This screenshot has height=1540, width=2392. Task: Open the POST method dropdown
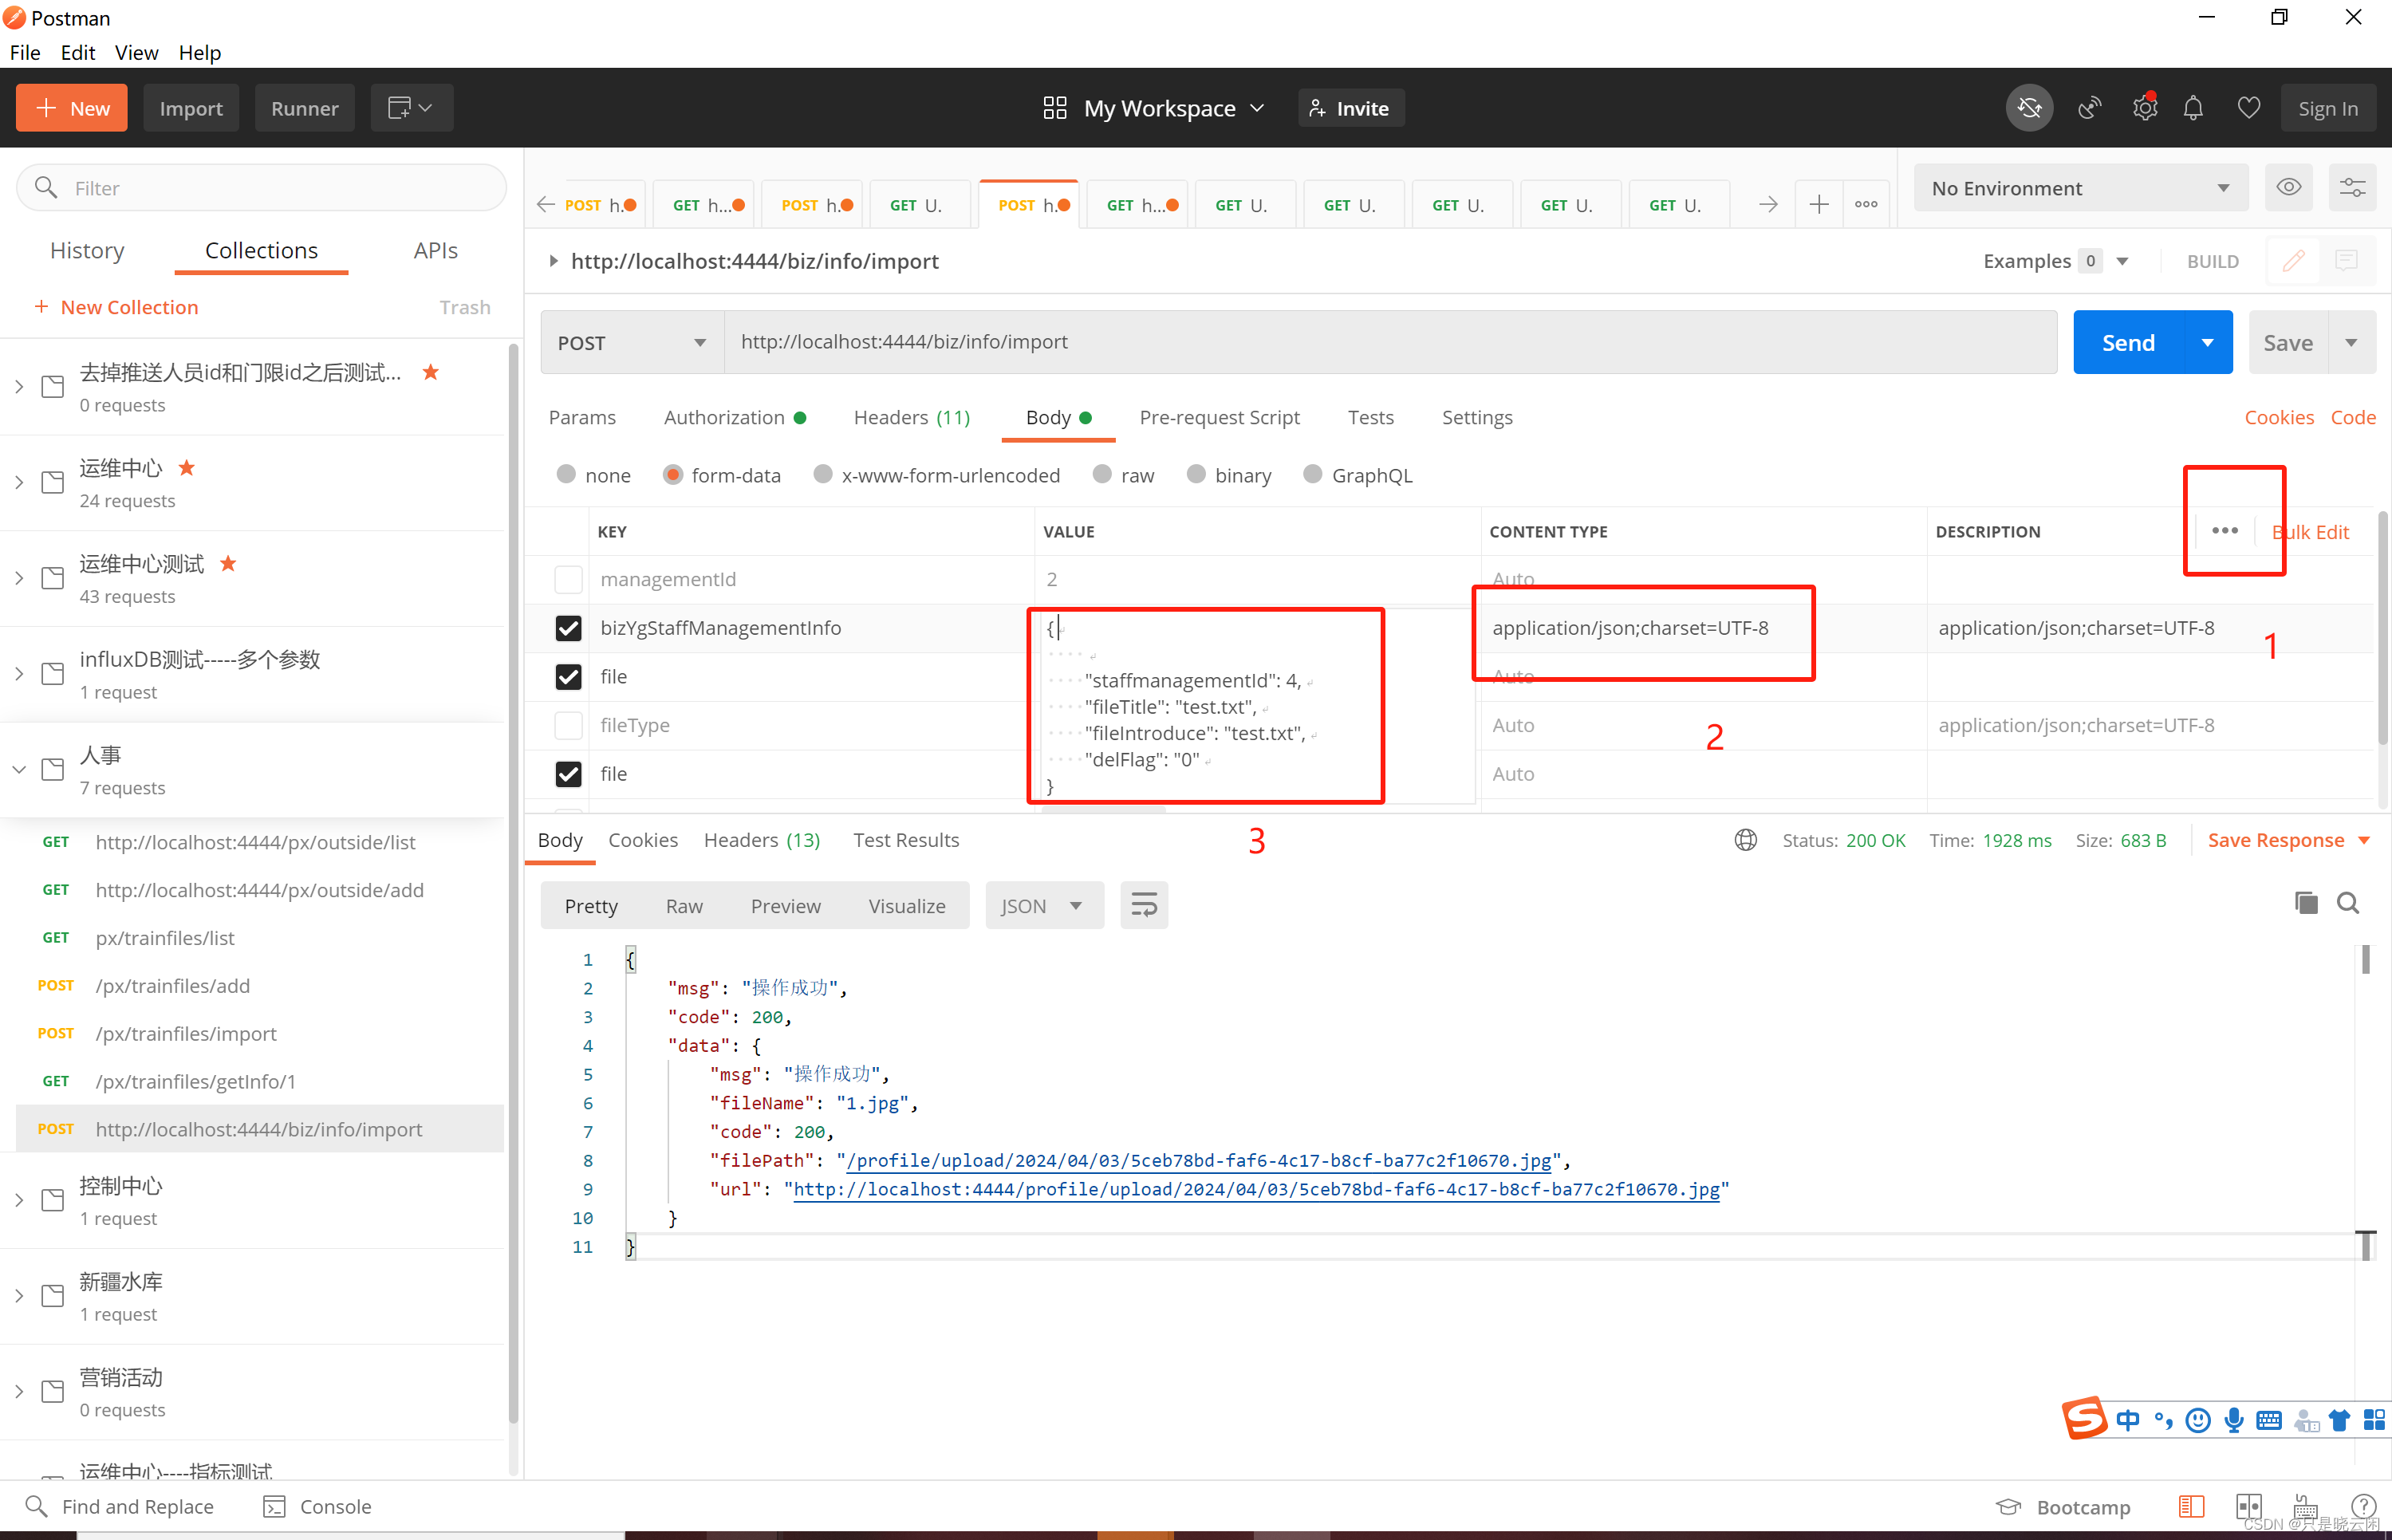click(x=632, y=343)
